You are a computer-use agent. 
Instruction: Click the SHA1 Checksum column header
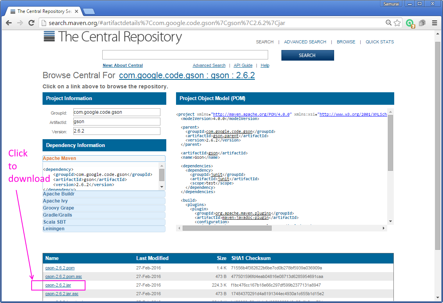click(x=251, y=258)
